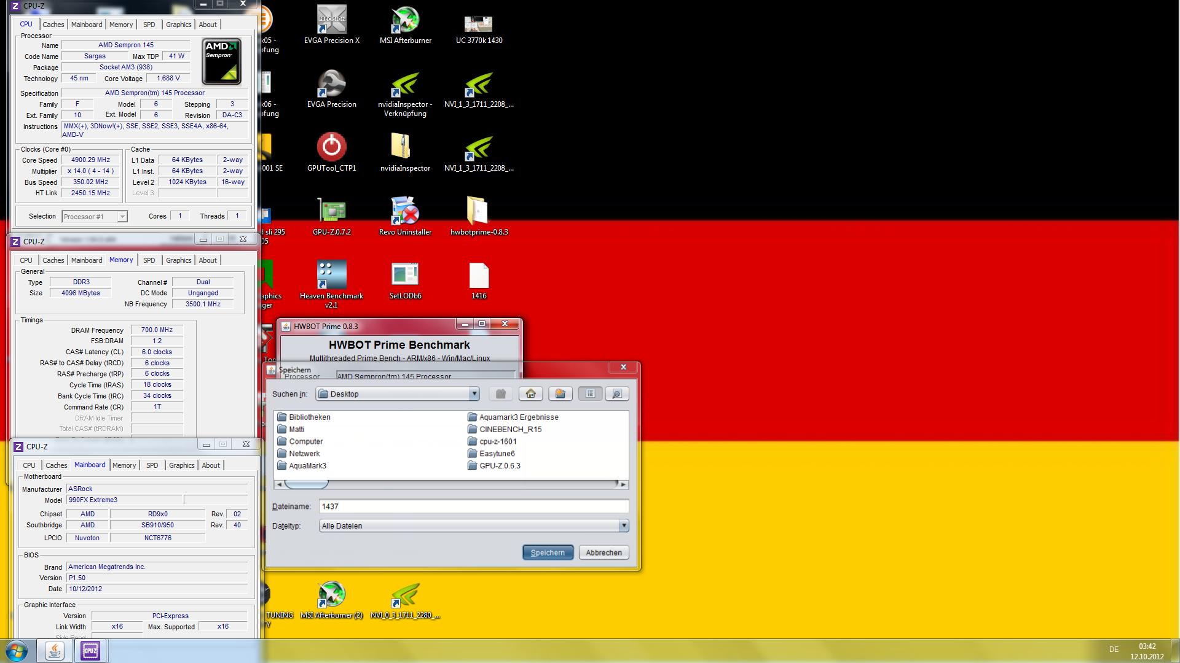The height and width of the screenshot is (663, 1180).
Task: Open Java app in taskbar
Action: pyautogui.click(x=55, y=651)
